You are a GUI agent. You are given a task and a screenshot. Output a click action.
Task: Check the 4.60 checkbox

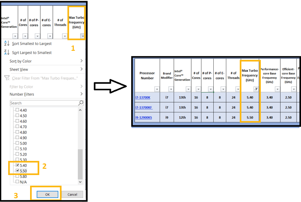coord(17,121)
